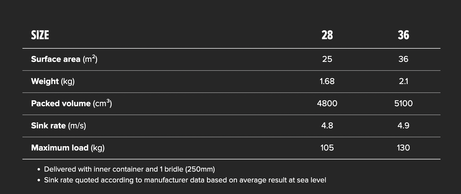Viewport: 461px width, 194px height.
Task: Select the size 28 column header
Action: click(x=327, y=35)
